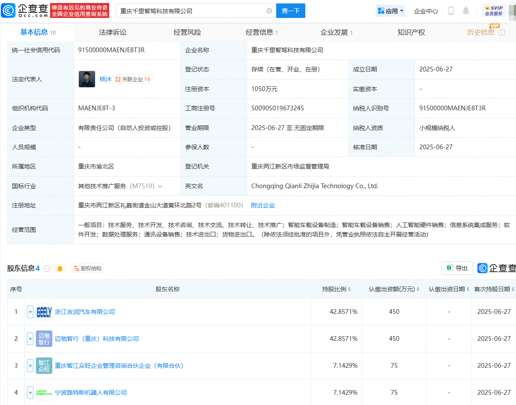Screen dimensions: 516x405
Task: Expand the 浙江吉润汽车有限公司 row
Action: click(x=30, y=312)
